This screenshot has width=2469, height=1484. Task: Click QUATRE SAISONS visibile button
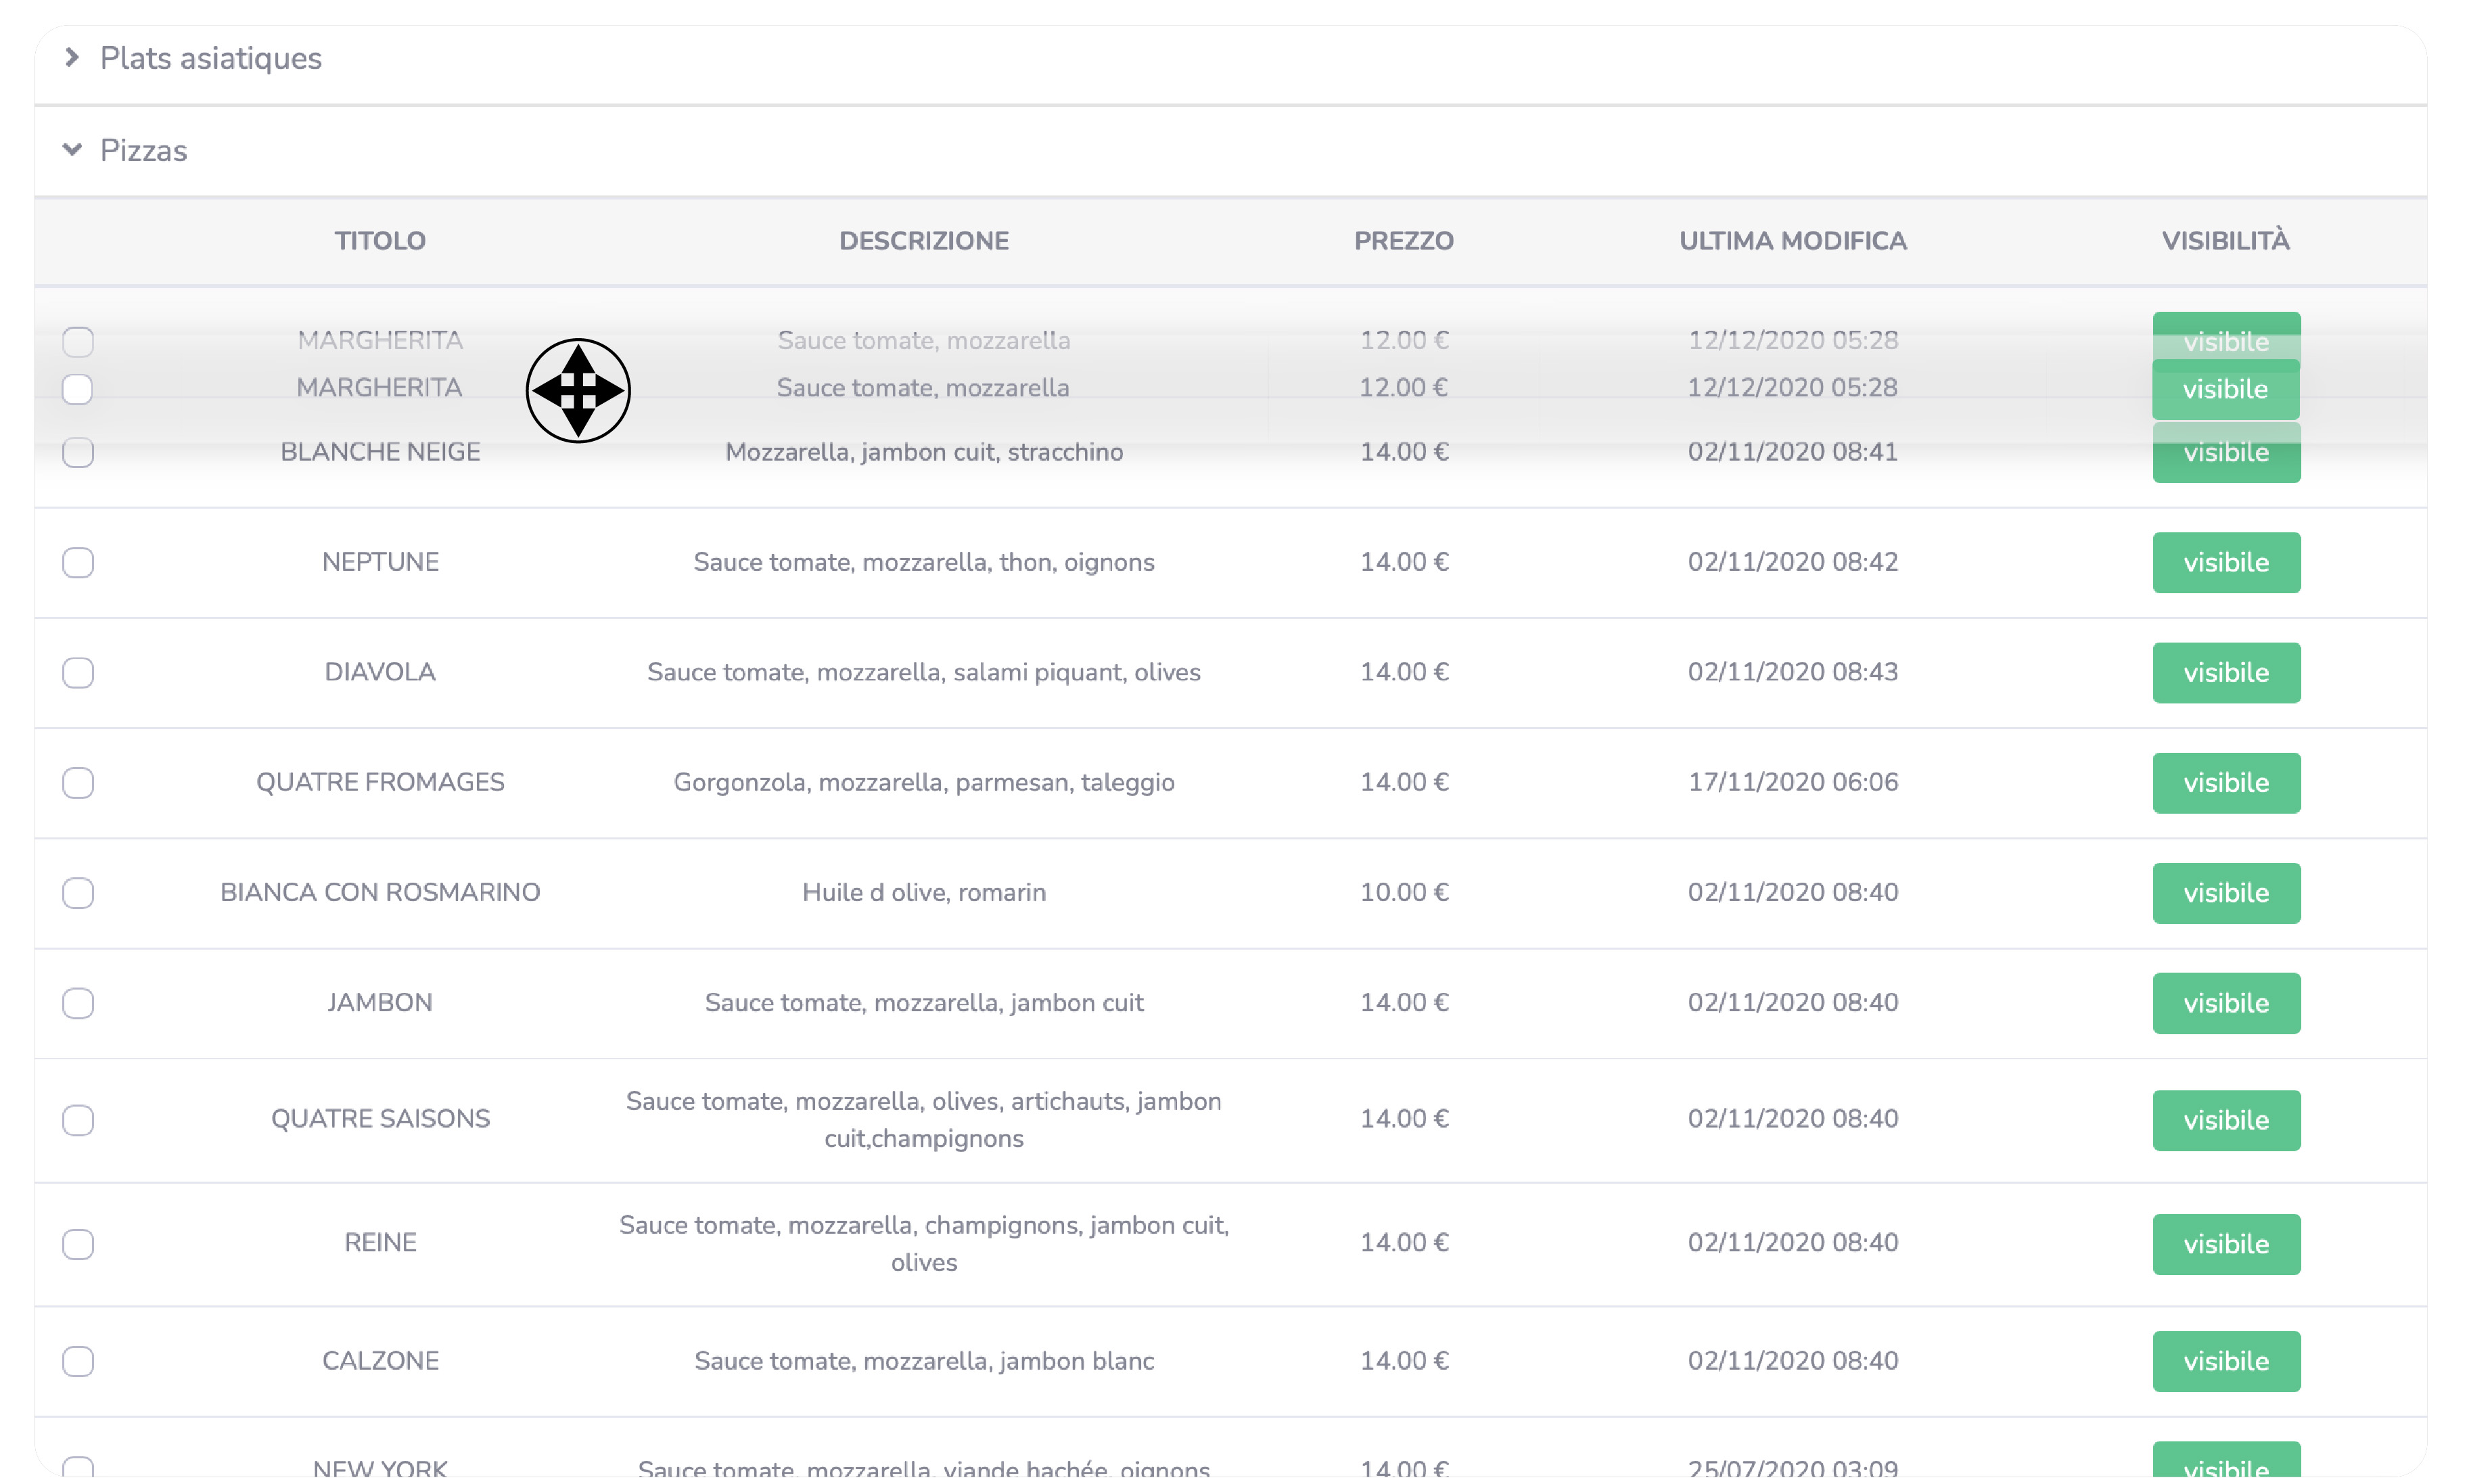coord(2225,1119)
